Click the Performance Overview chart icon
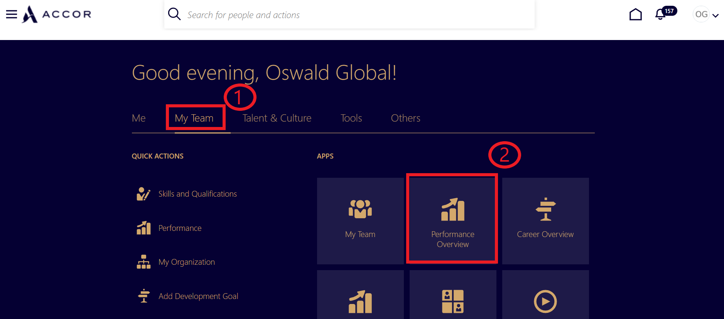This screenshot has height=319, width=724. pos(453,209)
